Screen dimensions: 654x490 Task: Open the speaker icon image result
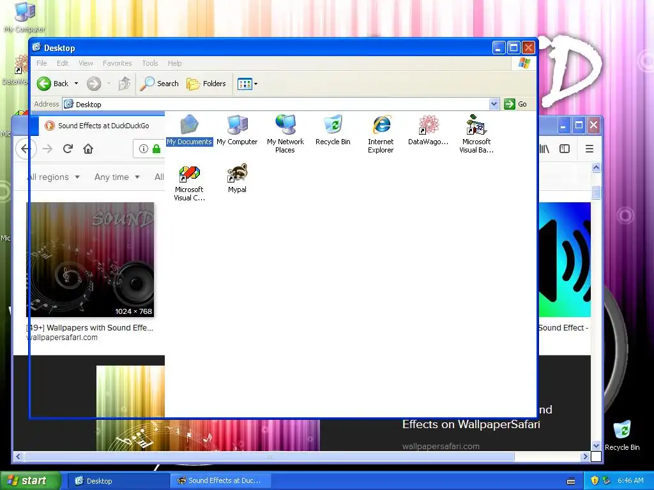pos(565,260)
